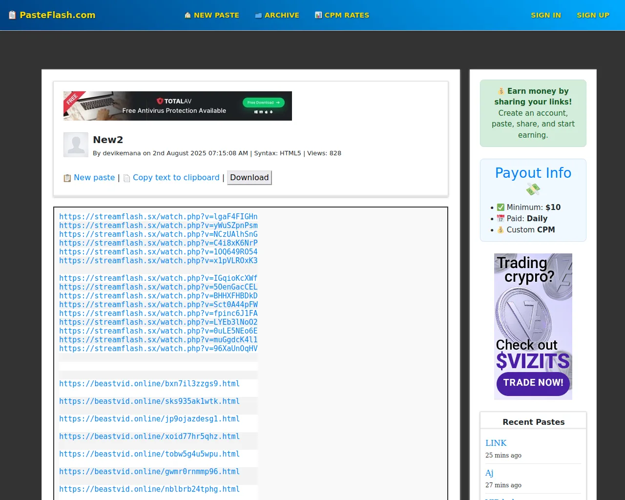This screenshot has width=625, height=500.
Task: Click SIGN IN in header
Action: click(x=546, y=15)
